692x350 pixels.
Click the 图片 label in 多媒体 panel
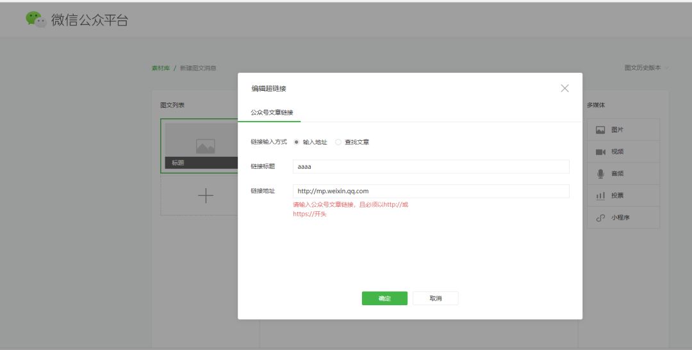617,130
